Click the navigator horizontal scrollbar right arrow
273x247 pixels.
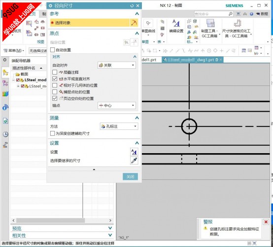(110, 220)
